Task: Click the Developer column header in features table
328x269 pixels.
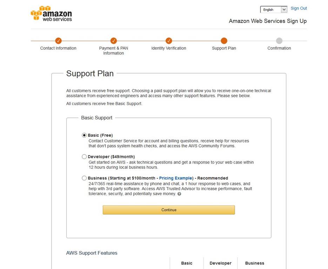Action: point(220,263)
